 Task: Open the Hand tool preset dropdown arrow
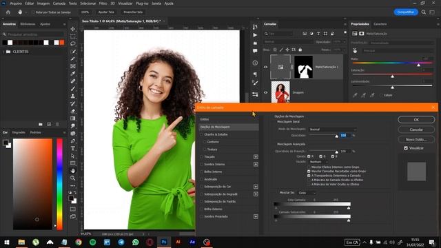[26, 12]
